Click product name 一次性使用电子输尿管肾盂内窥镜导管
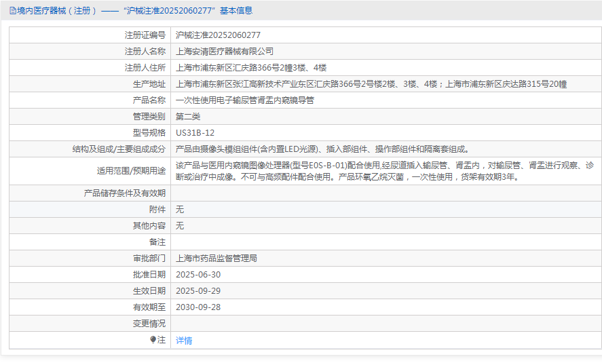 (x=245, y=100)
